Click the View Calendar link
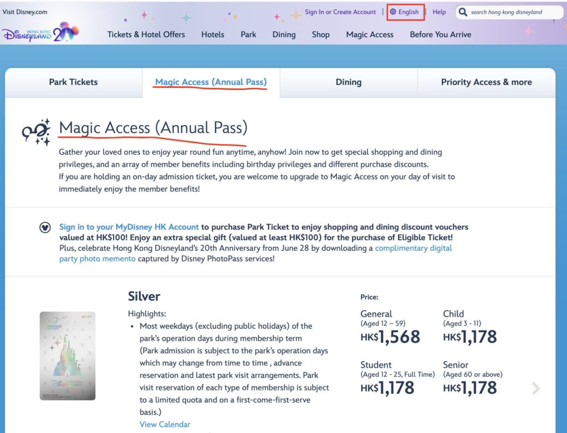This screenshot has height=433, width=567. click(165, 424)
